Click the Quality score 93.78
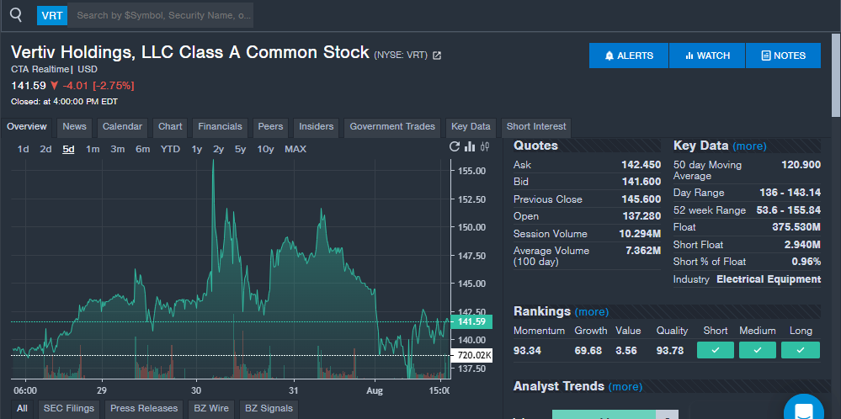The image size is (841, 419). (x=670, y=350)
